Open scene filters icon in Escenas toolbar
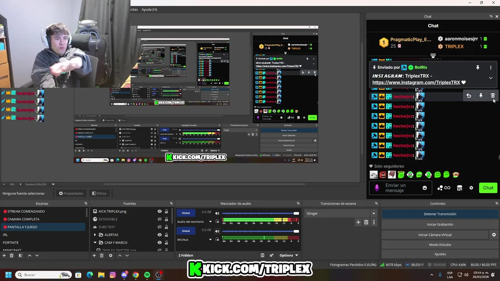This screenshot has height=281, width=500. (x=20, y=255)
